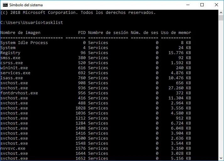224x161 pixels.
Task: Click the 'Uso de memor' column header
Action: coord(176,33)
